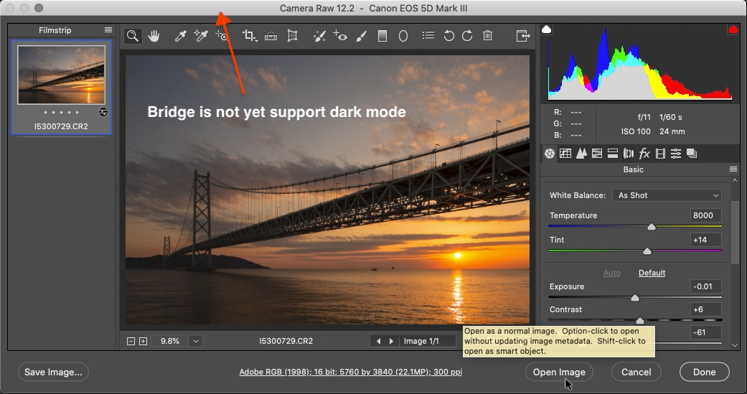This screenshot has width=747, height=394.
Task: Open the Presets sliders-icon panel tab
Action: tap(676, 154)
